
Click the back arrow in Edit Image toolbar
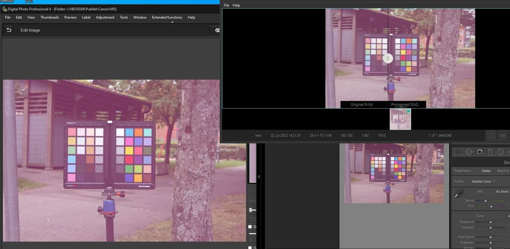point(9,30)
